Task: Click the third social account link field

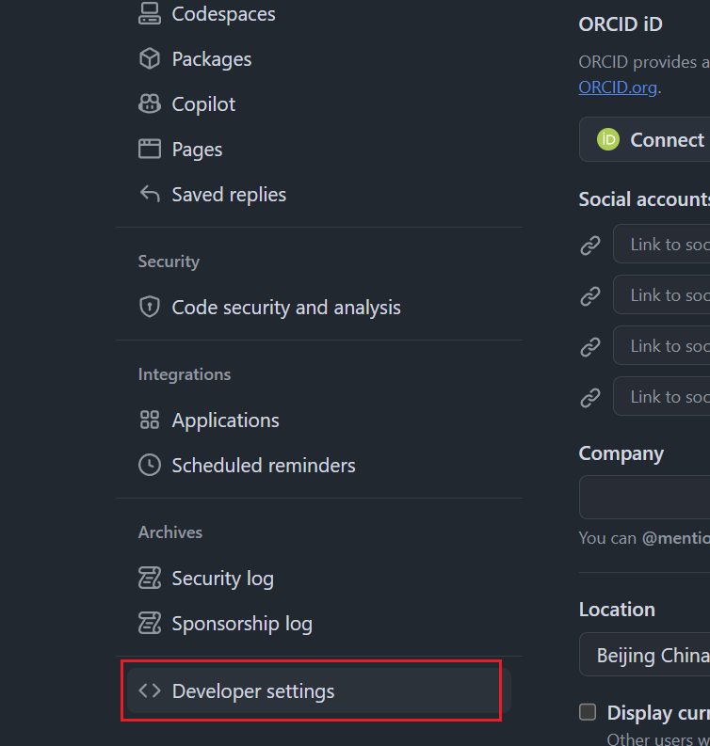Action: (x=662, y=346)
